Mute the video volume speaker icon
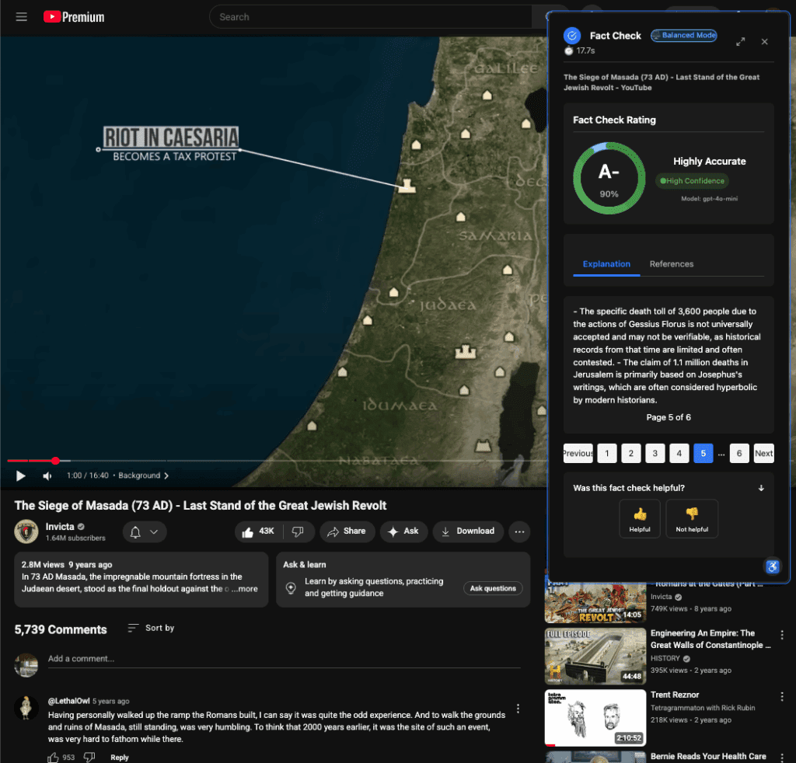This screenshot has width=796, height=763. click(x=47, y=476)
